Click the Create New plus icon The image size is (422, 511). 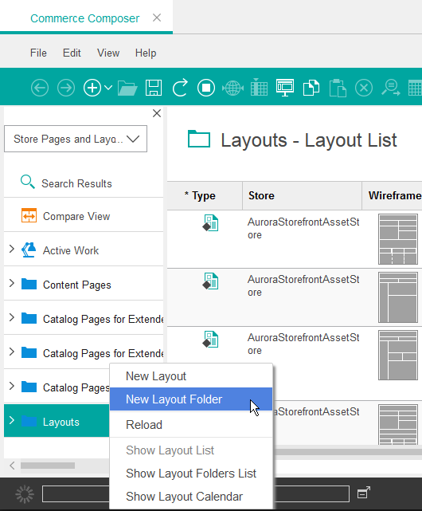(x=92, y=88)
